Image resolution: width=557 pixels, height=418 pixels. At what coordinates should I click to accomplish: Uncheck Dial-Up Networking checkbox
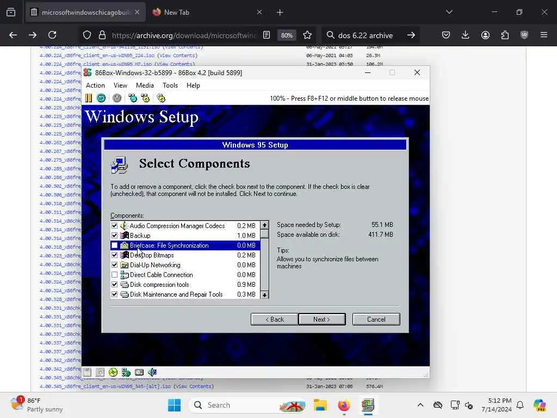(114, 265)
